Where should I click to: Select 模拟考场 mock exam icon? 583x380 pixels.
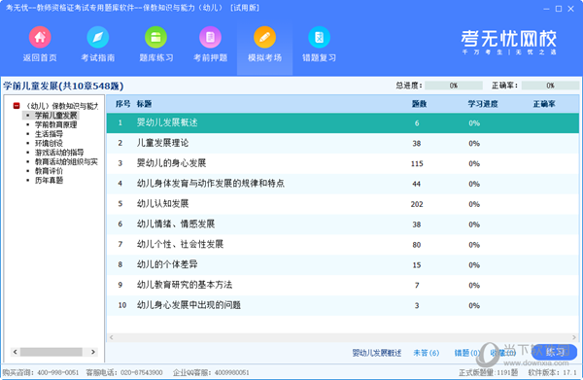(x=264, y=37)
